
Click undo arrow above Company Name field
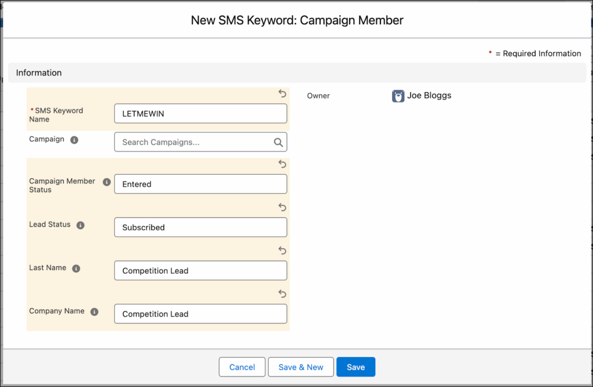coord(282,294)
